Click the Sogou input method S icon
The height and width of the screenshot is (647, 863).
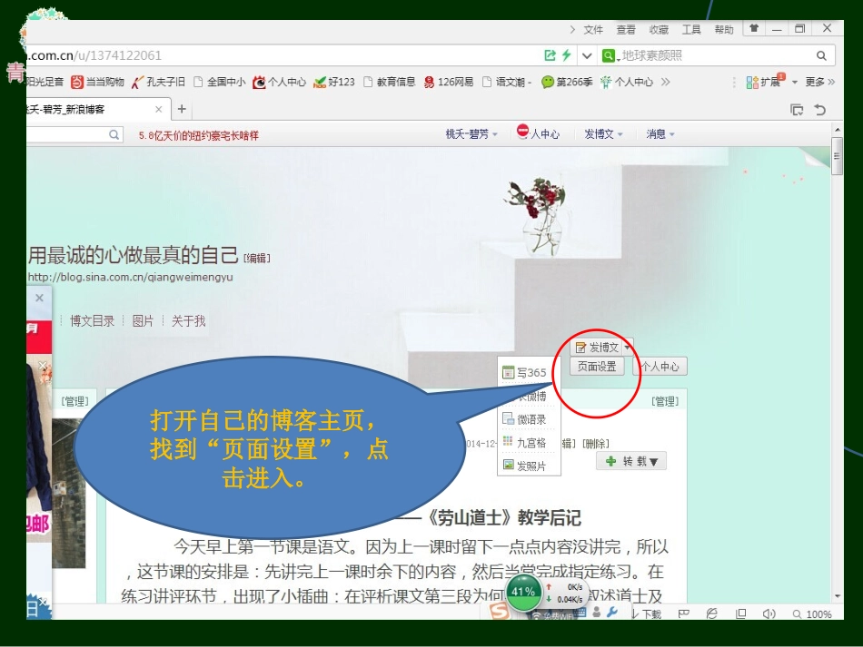500,612
